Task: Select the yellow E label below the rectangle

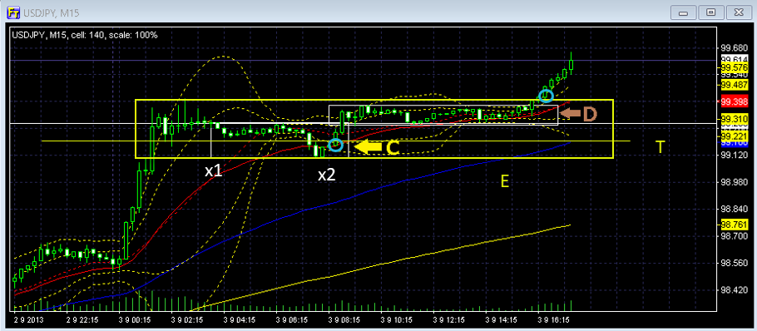Action: [x=505, y=181]
